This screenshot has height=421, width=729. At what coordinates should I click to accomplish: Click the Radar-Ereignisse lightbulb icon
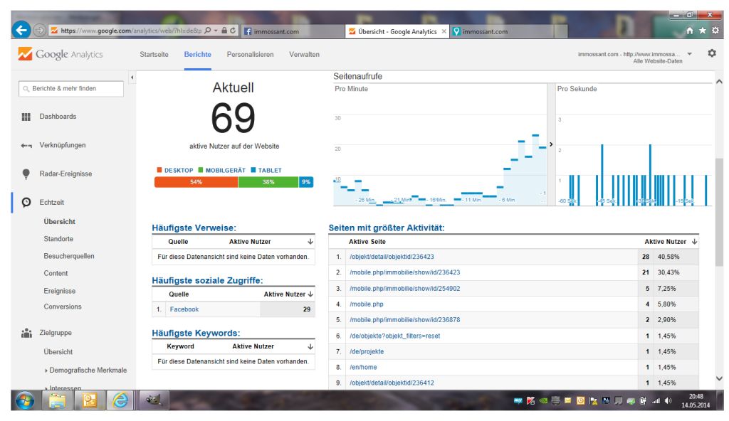(x=26, y=174)
